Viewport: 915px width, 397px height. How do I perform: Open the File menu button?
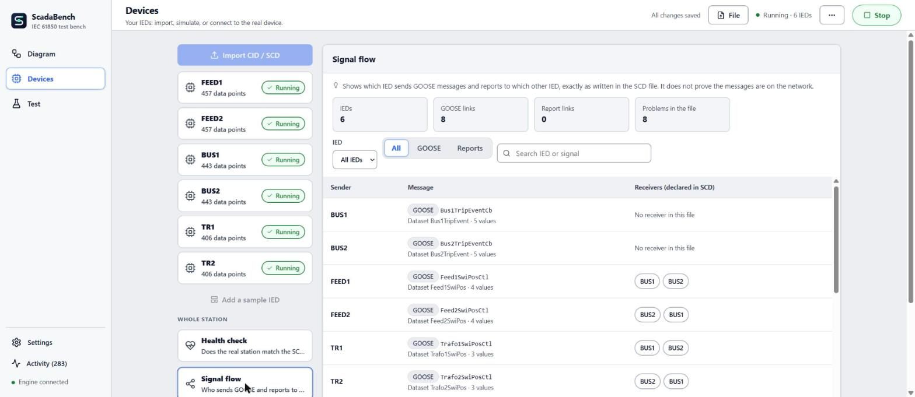728,15
